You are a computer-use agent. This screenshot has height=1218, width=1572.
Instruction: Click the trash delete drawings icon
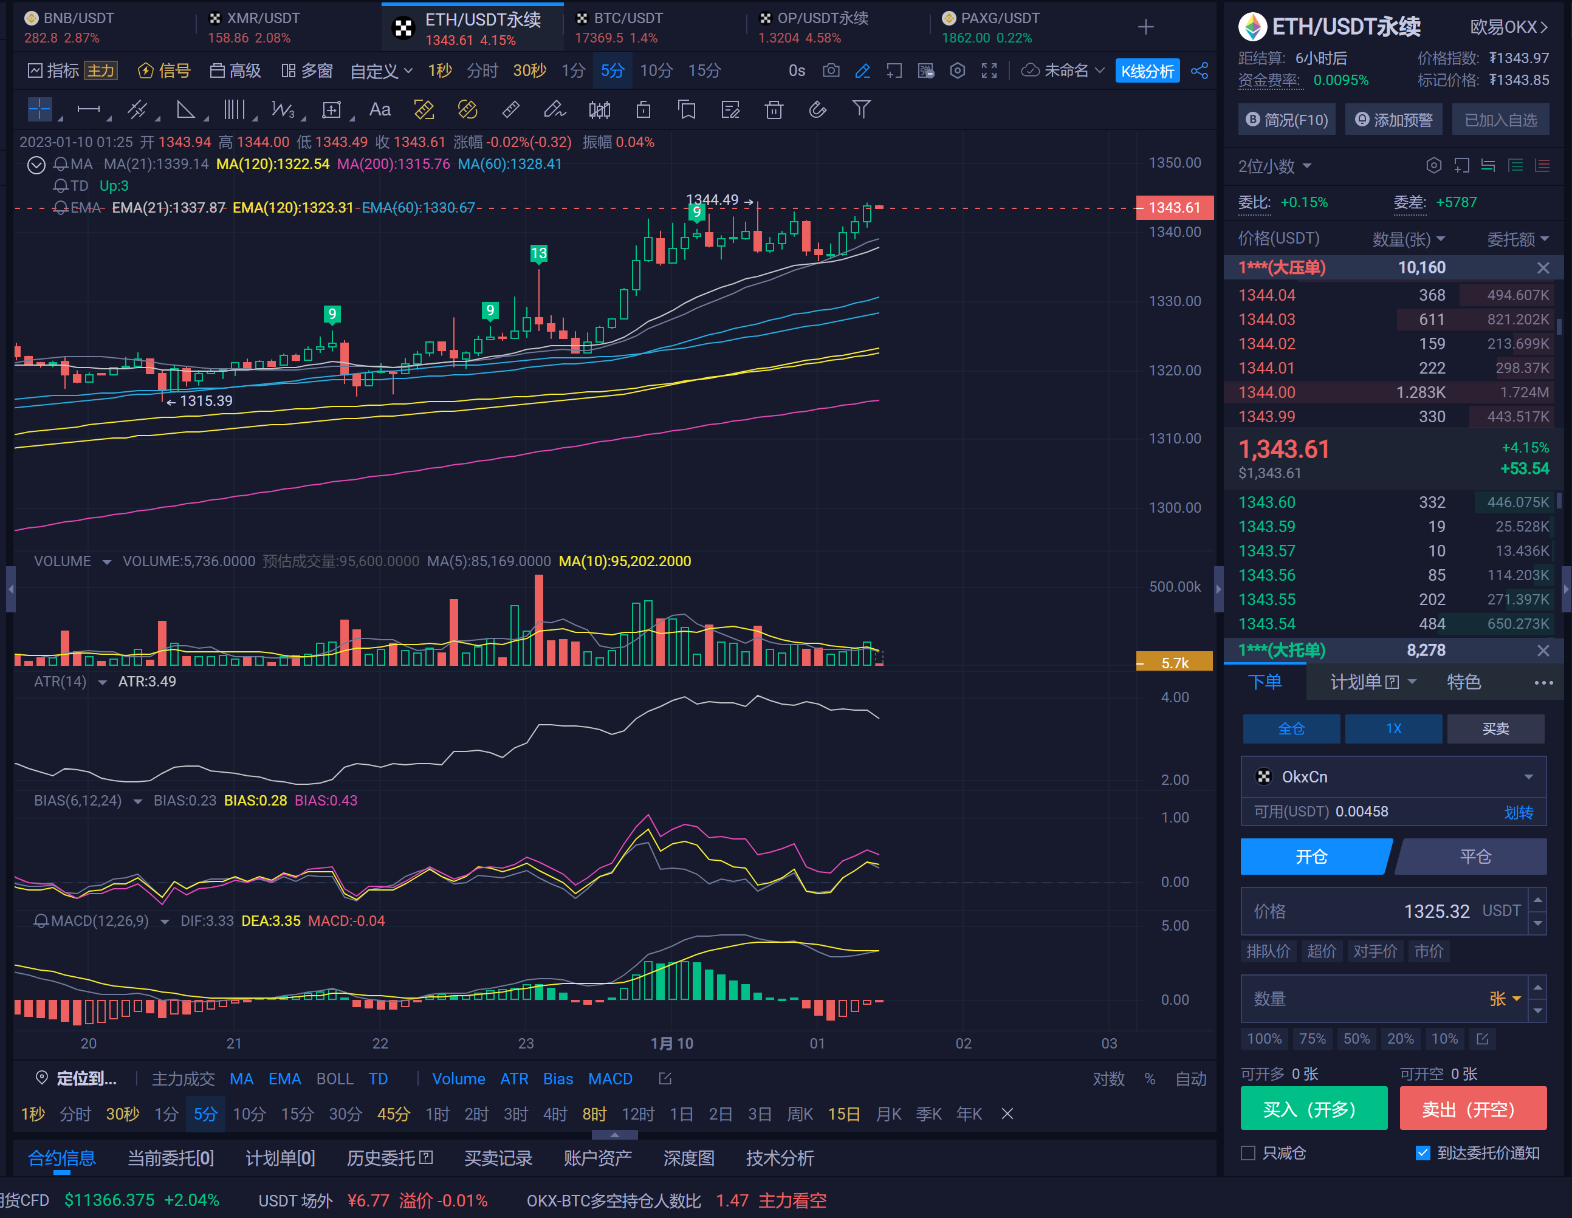[774, 109]
